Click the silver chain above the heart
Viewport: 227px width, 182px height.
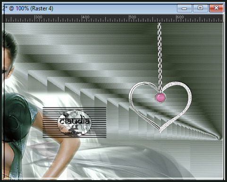coord(160,57)
